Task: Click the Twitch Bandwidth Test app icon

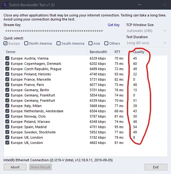Action: [5, 5]
